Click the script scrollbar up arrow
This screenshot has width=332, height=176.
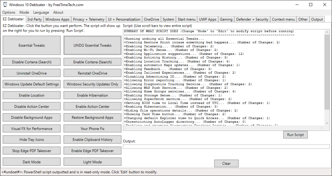tap(327, 32)
